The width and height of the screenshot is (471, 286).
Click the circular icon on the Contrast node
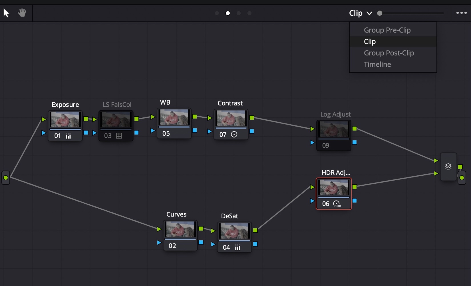tap(234, 134)
